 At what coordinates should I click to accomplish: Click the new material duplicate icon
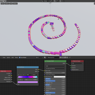(x=65, y=58)
